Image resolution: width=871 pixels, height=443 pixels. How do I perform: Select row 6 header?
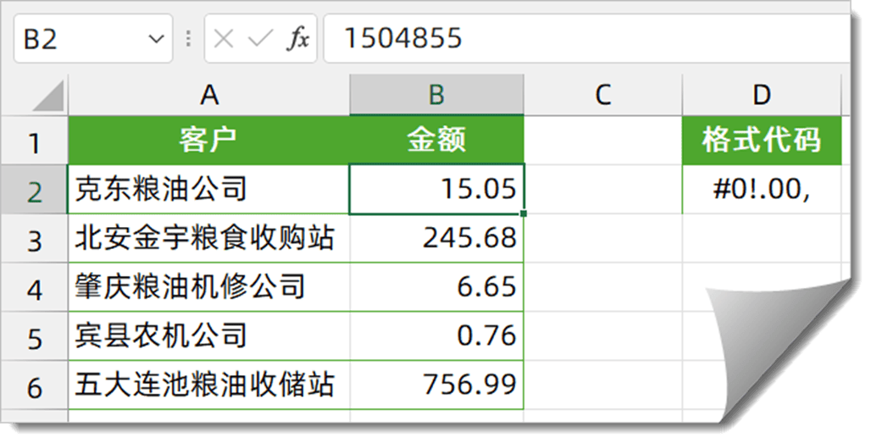tap(34, 385)
